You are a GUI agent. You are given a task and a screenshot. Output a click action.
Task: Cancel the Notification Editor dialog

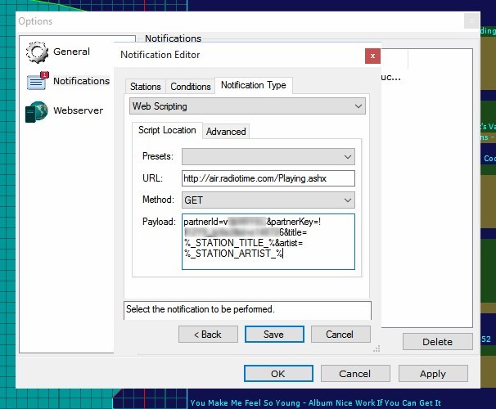(x=339, y=334)
